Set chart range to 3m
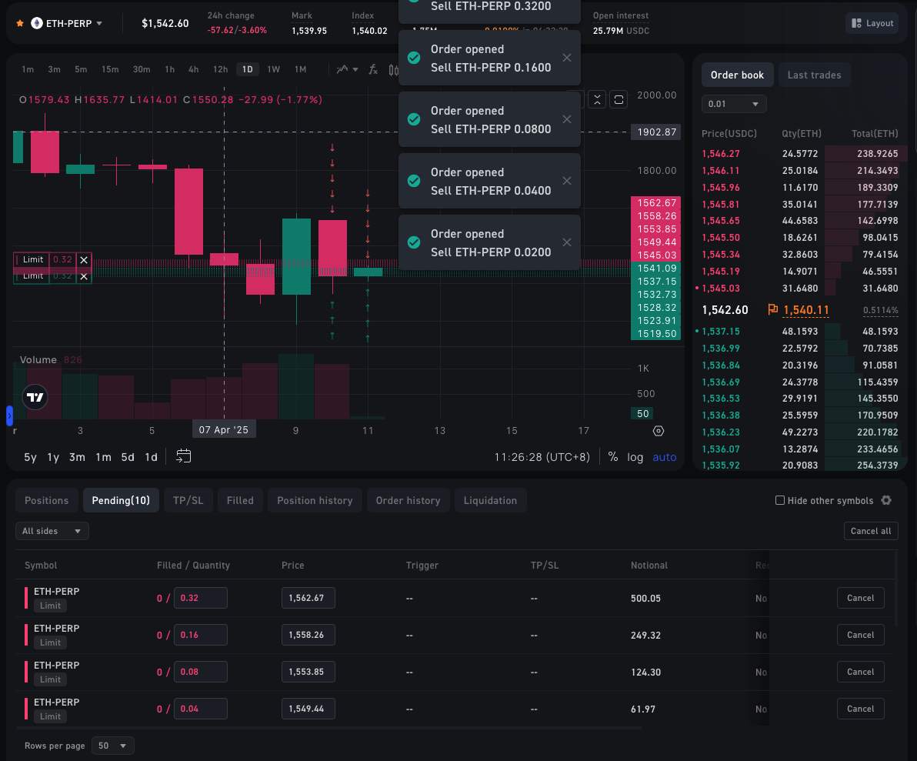The height and width of the screenshot is (761, 917). (77, 457)
